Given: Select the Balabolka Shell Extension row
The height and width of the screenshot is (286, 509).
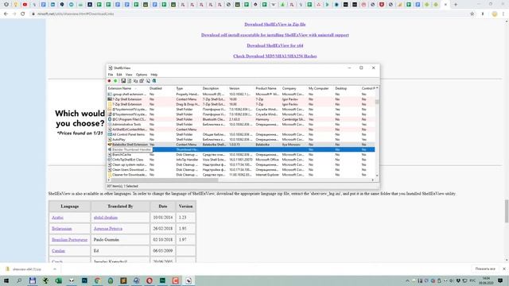Looking at the screenshot, I should pyautogui.click(x=241, y=145).
